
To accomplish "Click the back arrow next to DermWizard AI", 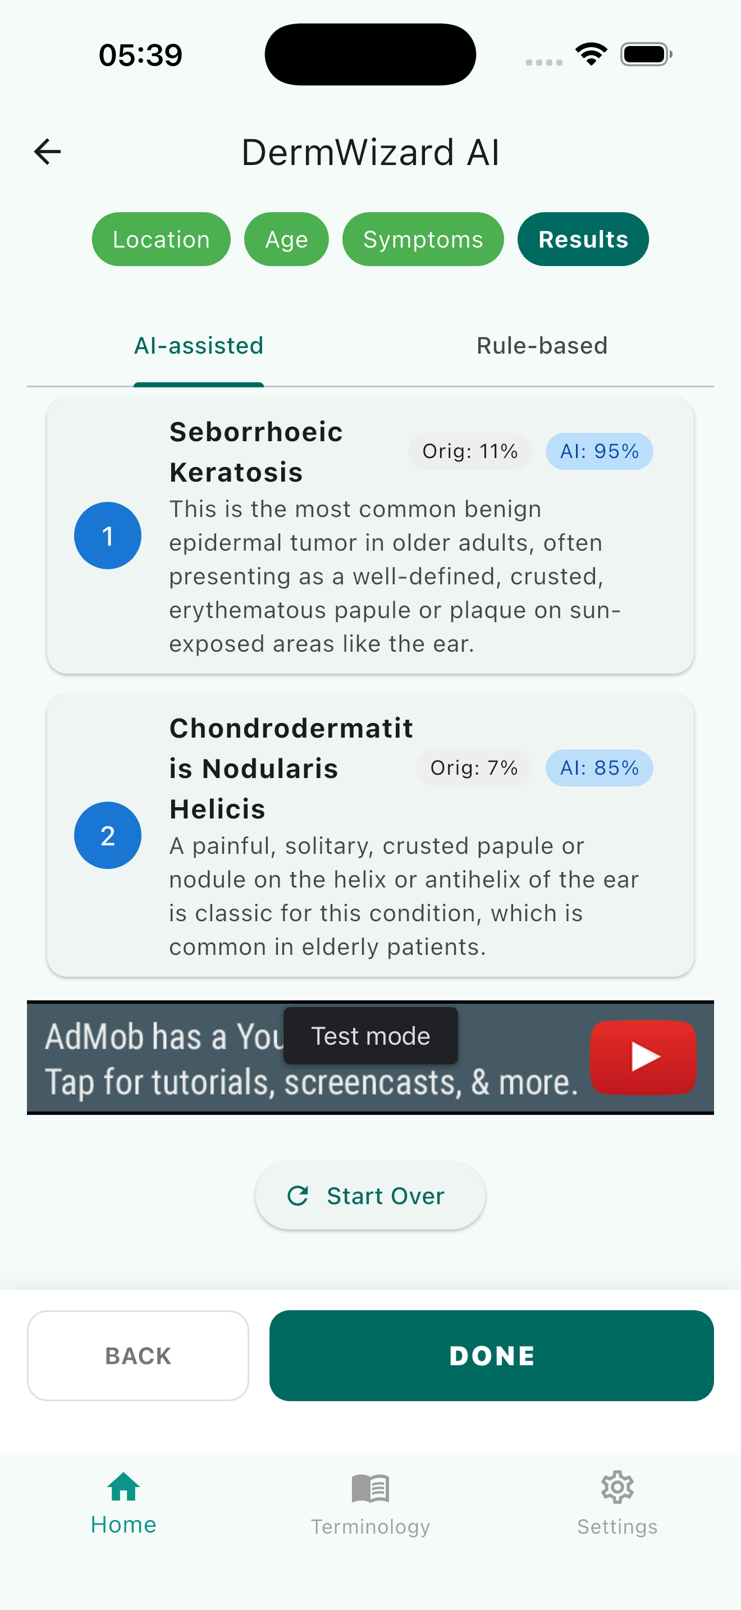I will [x=47, y=150].
